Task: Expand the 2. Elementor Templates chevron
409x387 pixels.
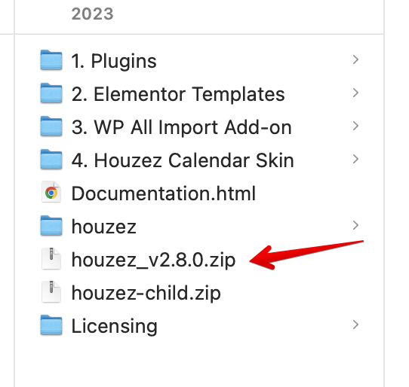Action: pos(355,93)
